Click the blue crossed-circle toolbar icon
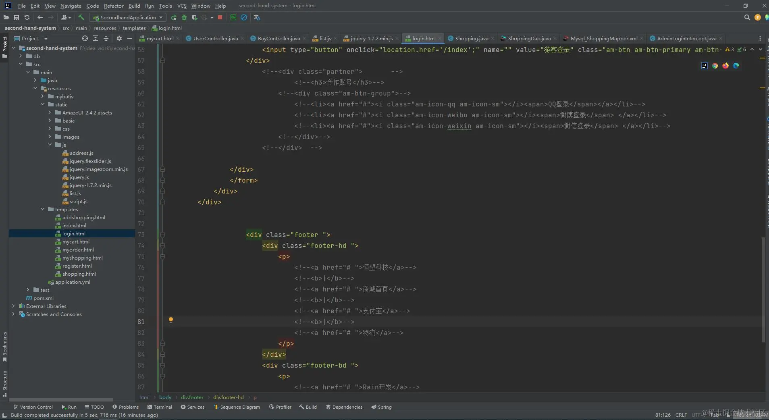 coord(244,17)
